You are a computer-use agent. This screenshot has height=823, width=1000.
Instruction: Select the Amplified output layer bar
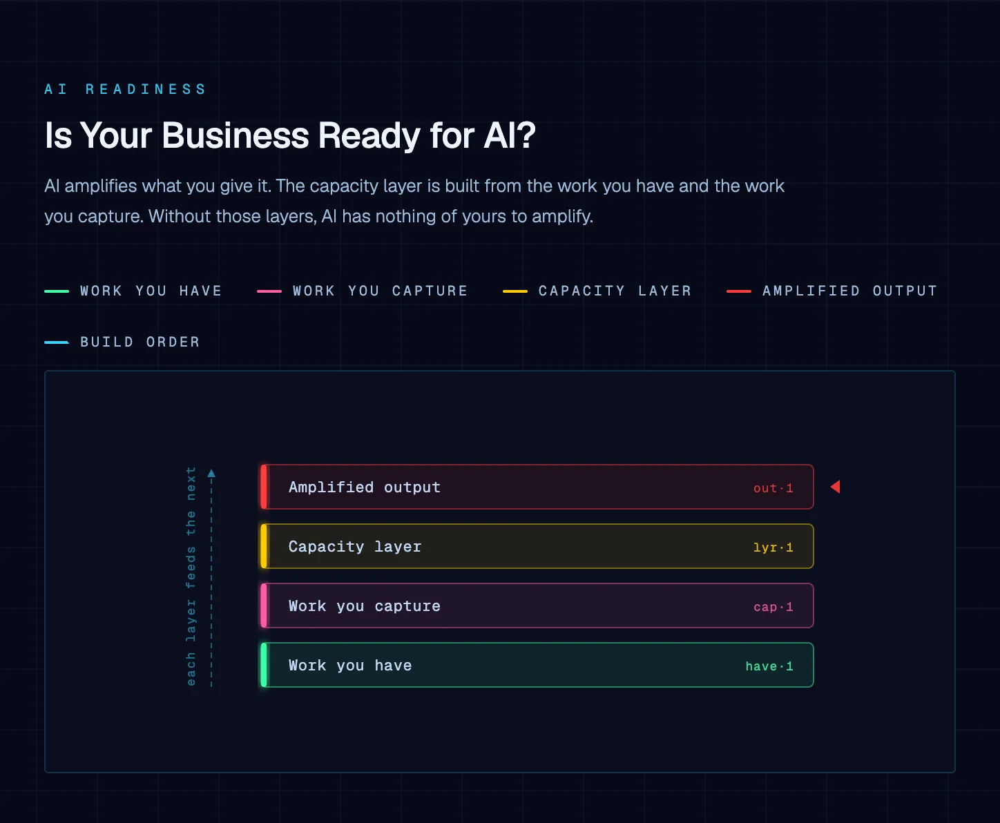click(x=537, y=487)
